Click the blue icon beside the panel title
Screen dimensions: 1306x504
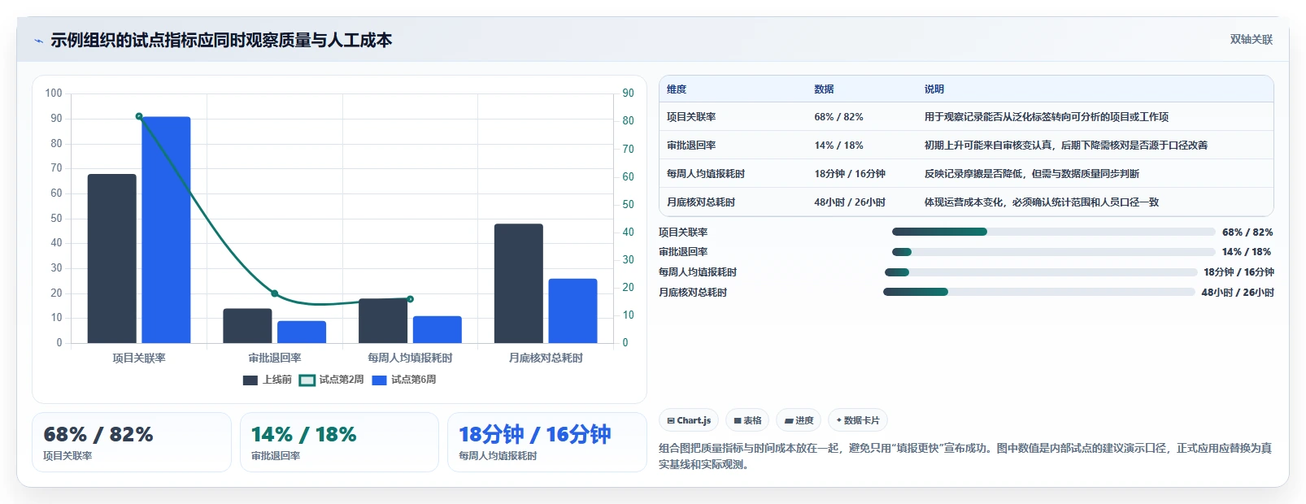38,41
